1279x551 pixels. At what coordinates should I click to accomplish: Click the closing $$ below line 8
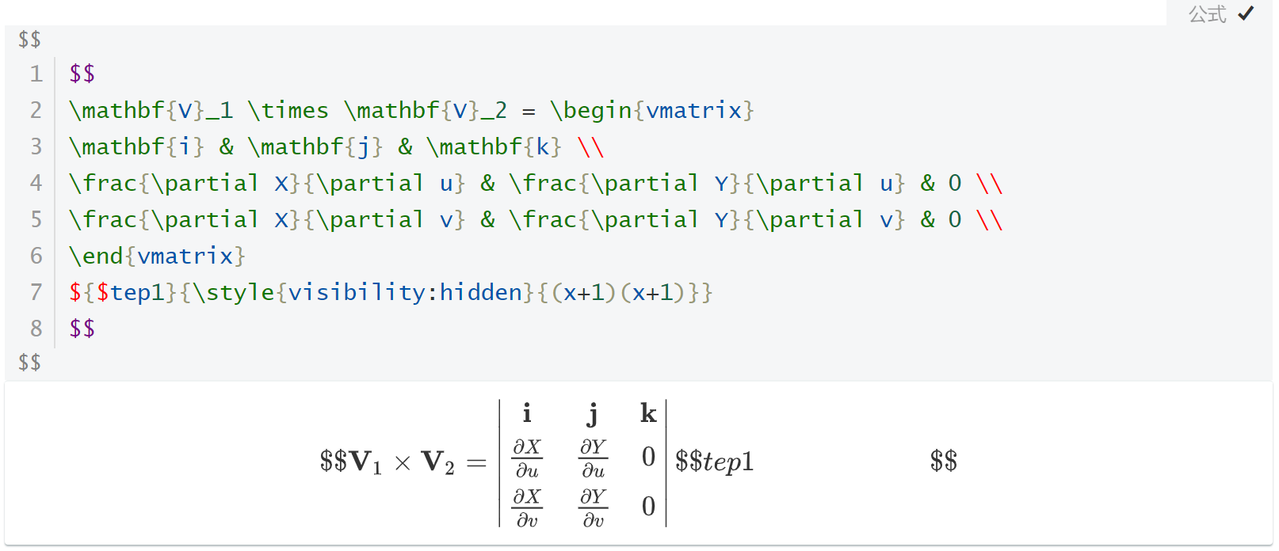tap(29, 362)
